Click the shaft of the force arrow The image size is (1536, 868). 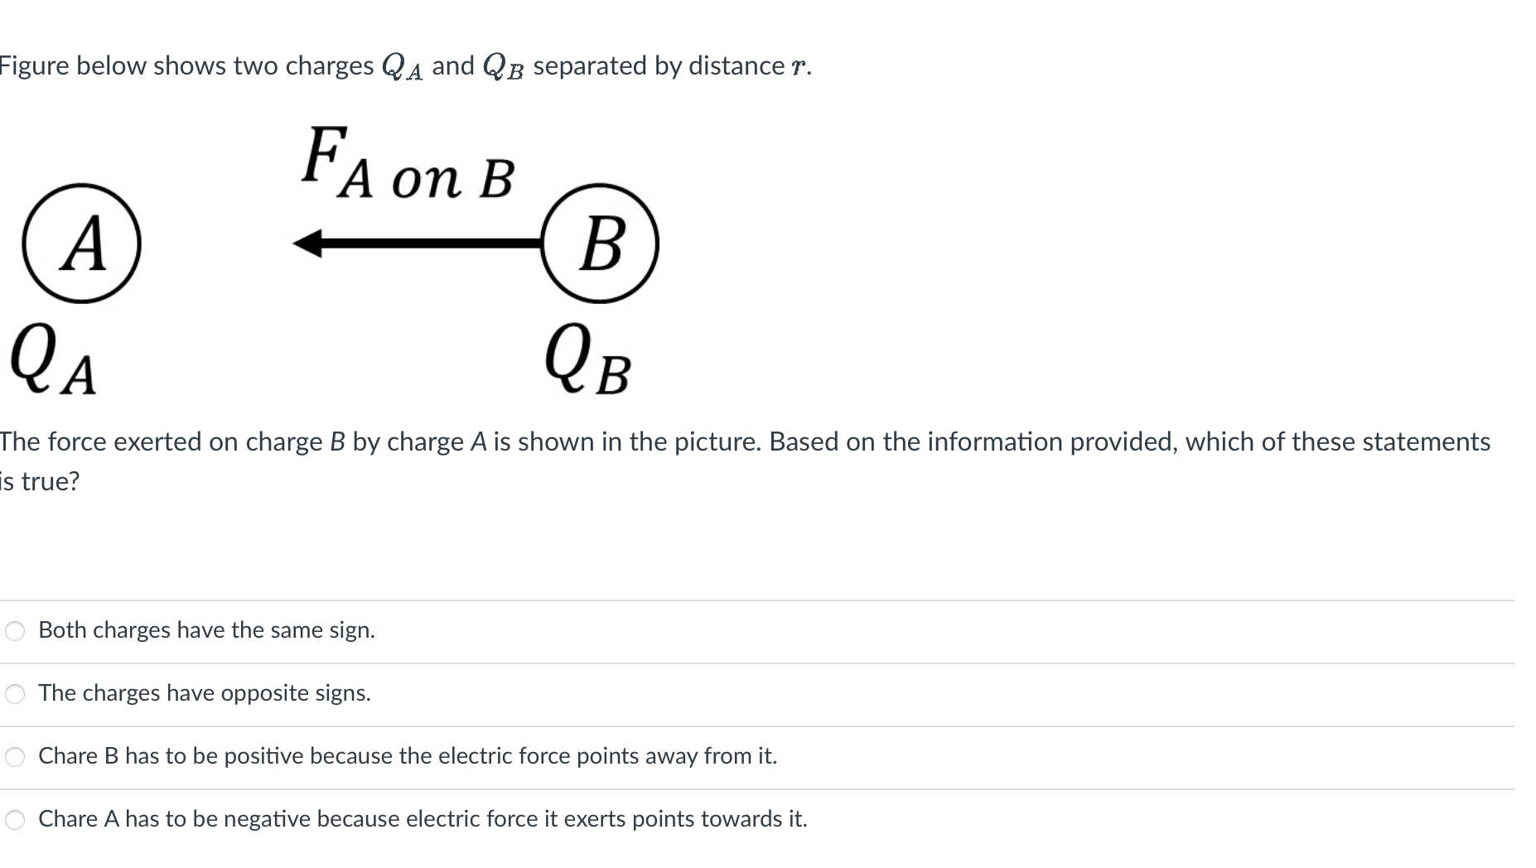pos(431,244)
